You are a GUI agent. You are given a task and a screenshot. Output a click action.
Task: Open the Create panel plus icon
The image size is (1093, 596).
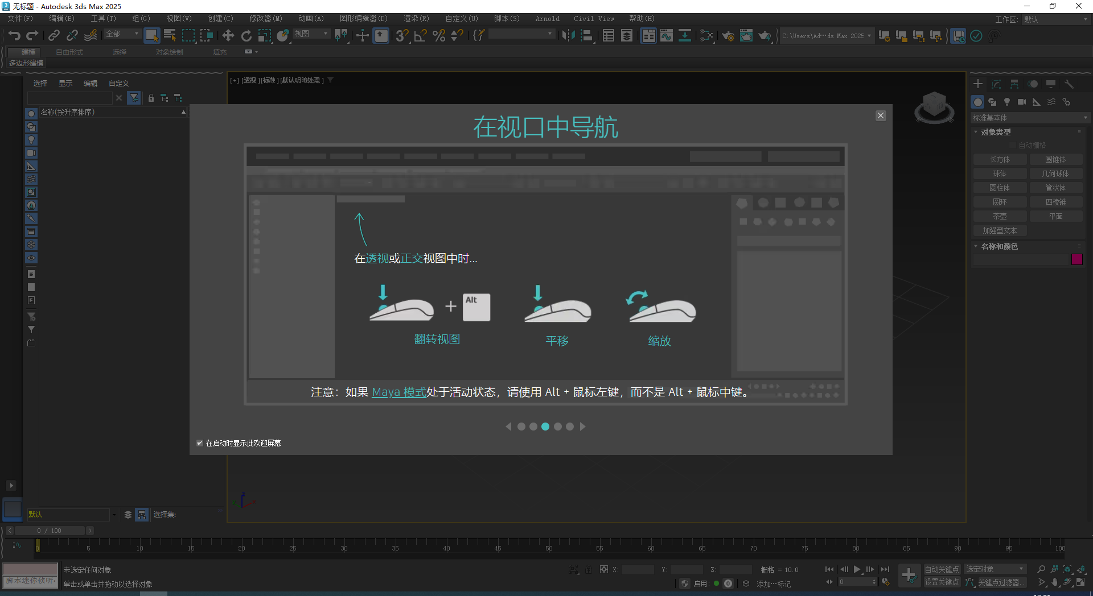(x=978, y=84)
